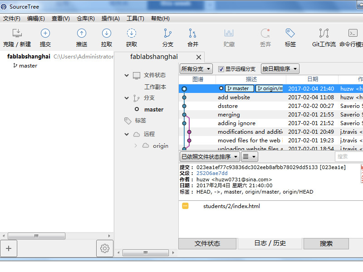Viewport: 363px width, 272px height.
Task: Open the Terminal (命令行模式) toolbar icon
Action: point(353,33)
